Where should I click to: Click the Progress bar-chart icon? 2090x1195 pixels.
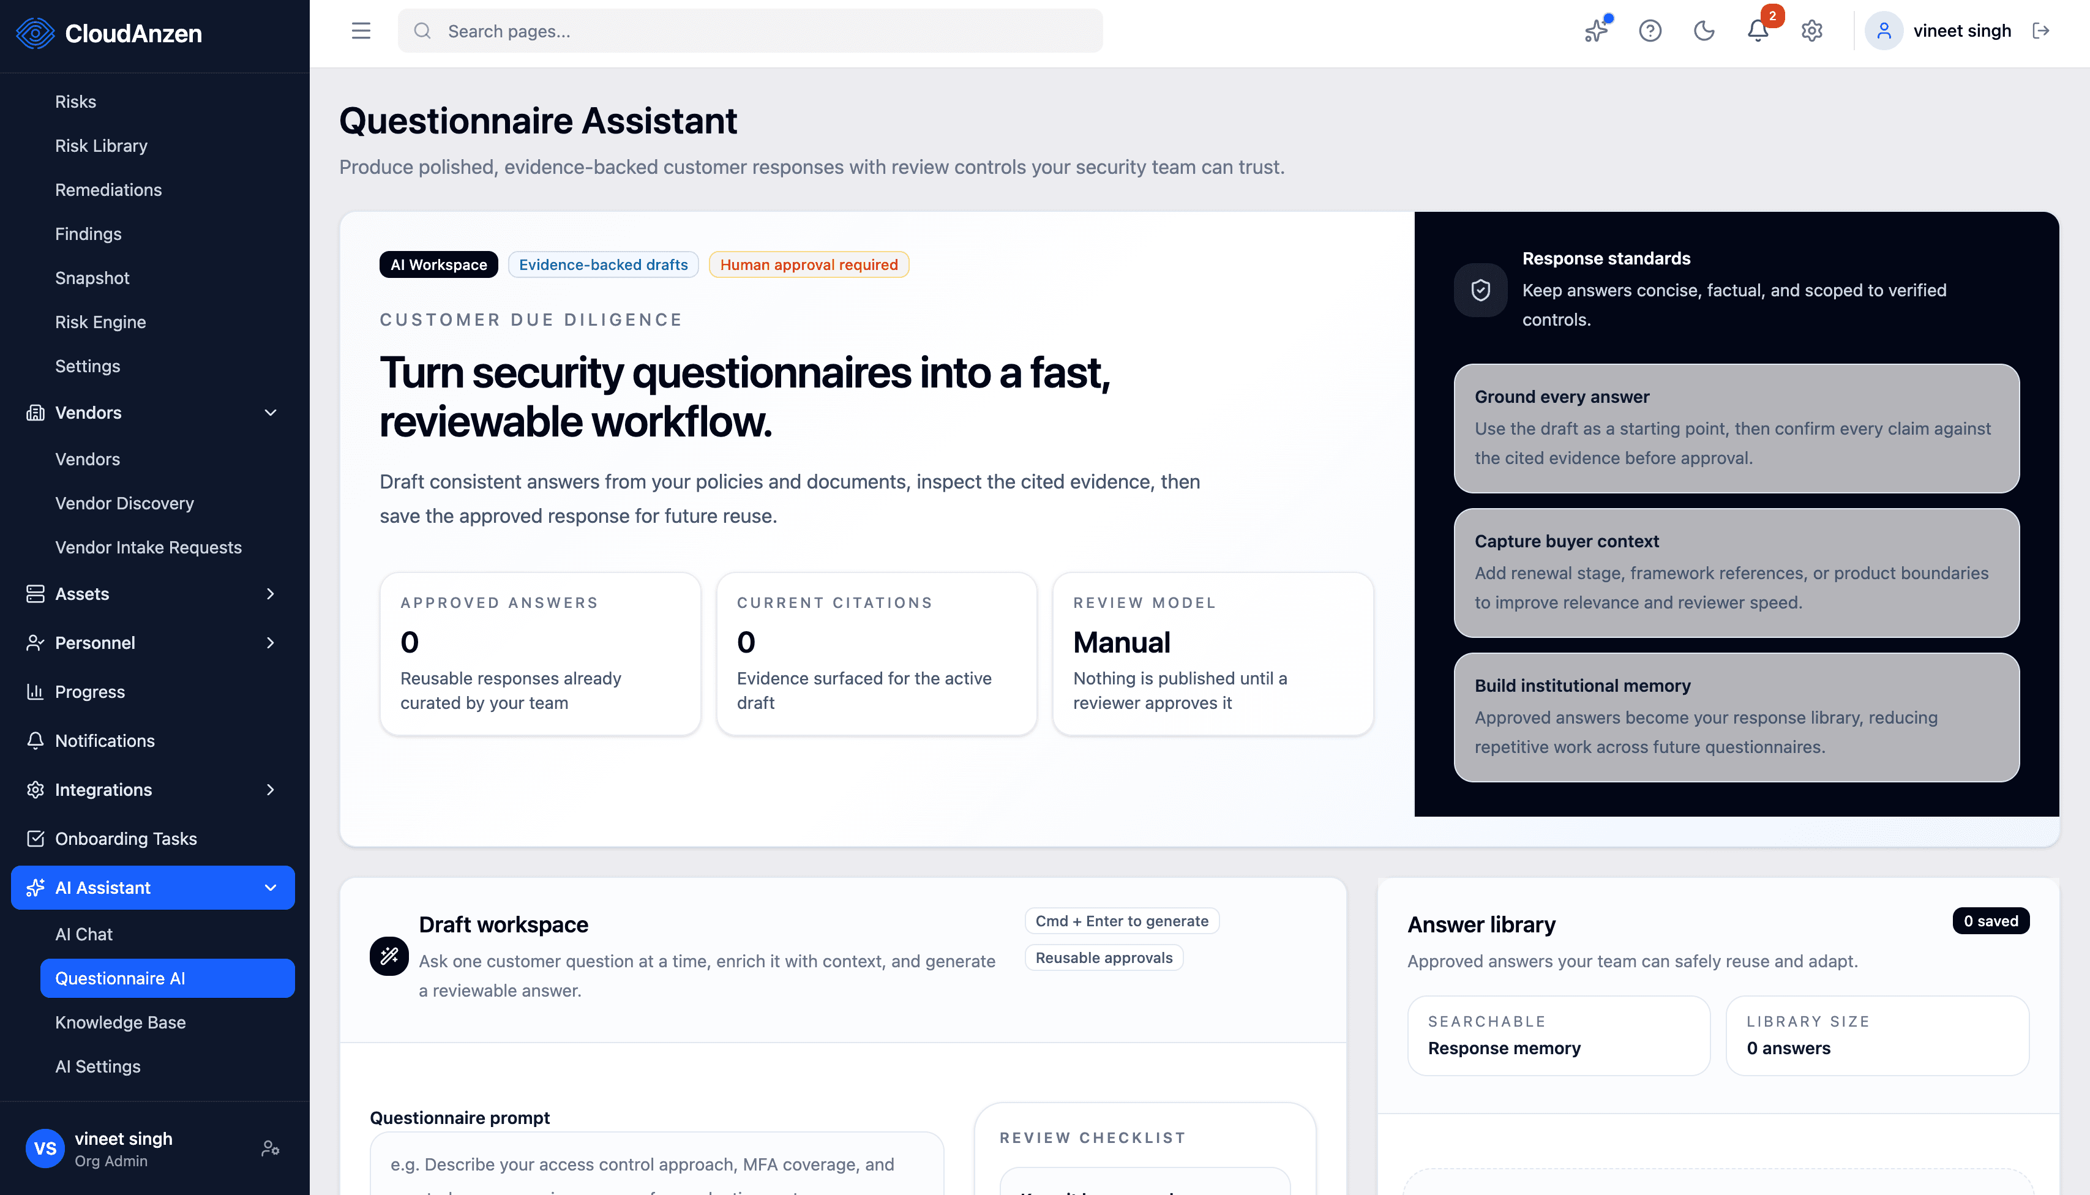pos(36,692)
